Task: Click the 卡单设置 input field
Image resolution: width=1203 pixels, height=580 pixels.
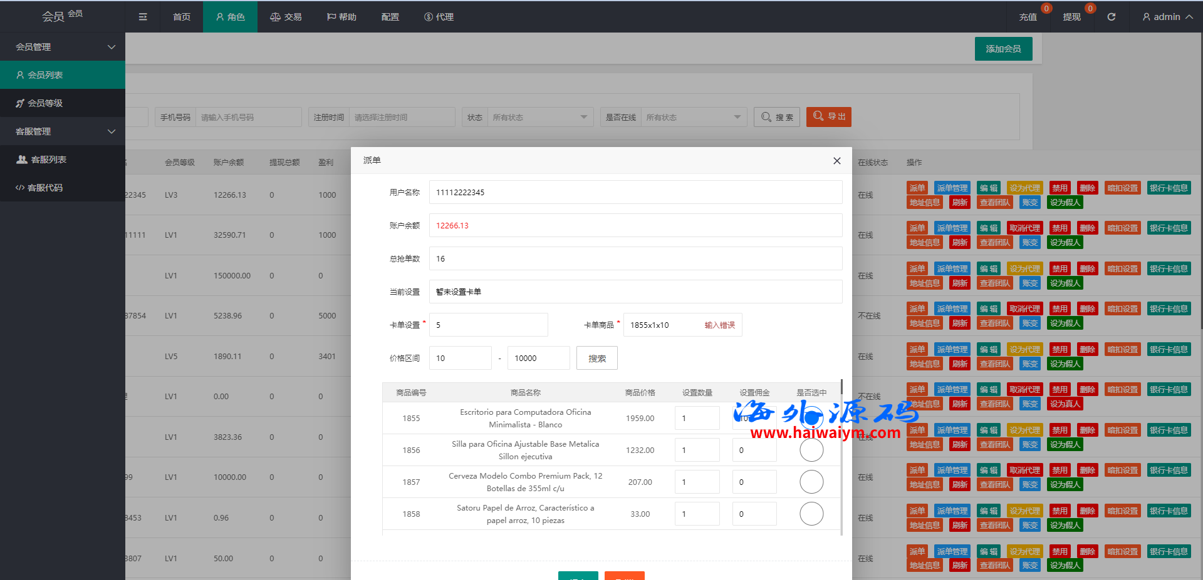Action: [488, 325]
